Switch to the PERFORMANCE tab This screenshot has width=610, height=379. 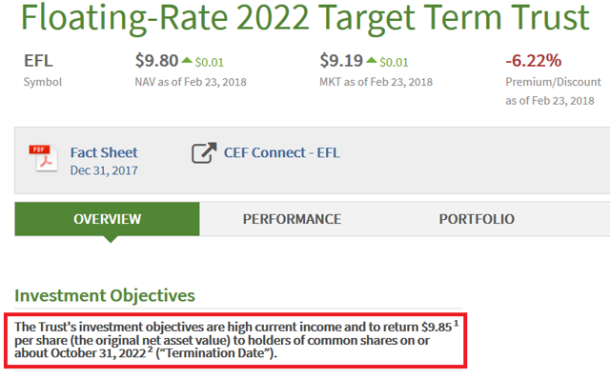tap(293, 219)
